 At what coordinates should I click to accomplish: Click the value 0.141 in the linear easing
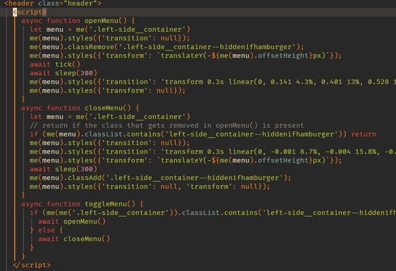point(281,82)
